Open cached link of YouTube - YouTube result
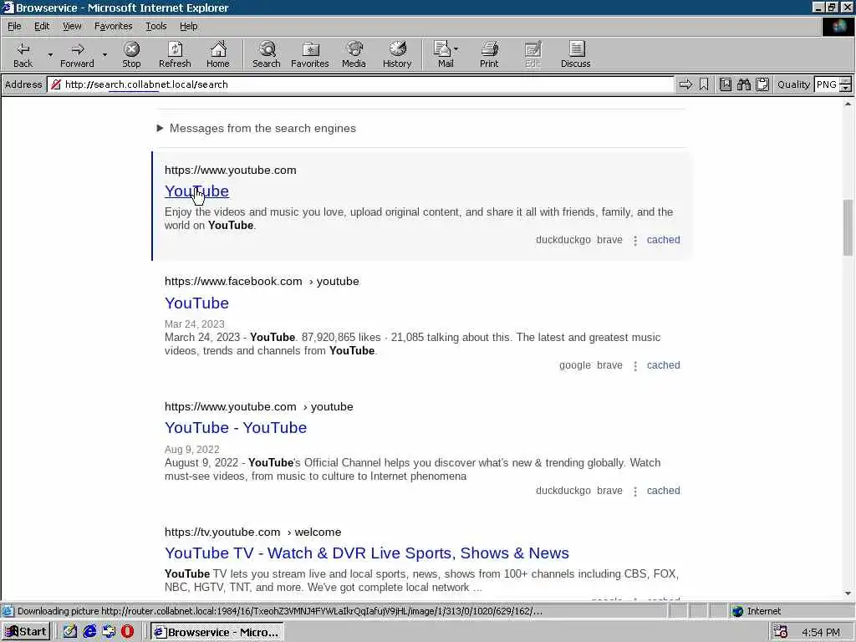 click(663, 491)
